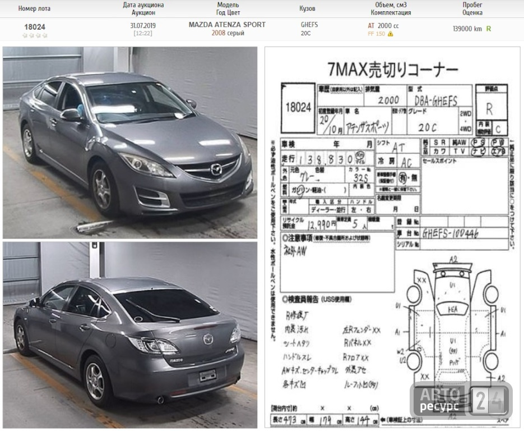Click the 'Объем, см3 Комплектация' column header
524x431 pixels.
coord(391,9)
